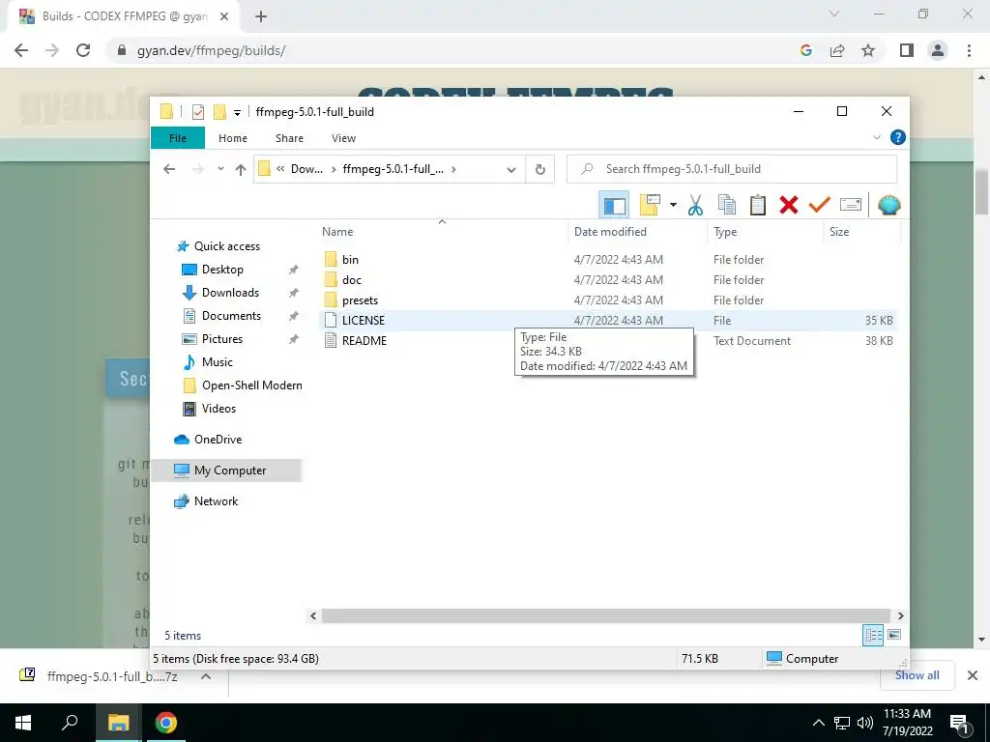Close the downloads bar
Screen dimensions: 990x742
click(x=973, y=675)
